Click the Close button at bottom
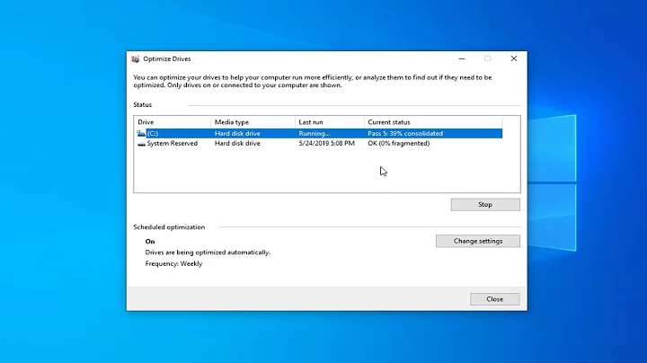Image resolution: width=647 pixels, height=363 pixels. click(495, 299)
